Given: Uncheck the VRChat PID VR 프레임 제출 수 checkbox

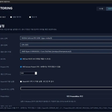Looking at the screenshot, I should 21,59.
